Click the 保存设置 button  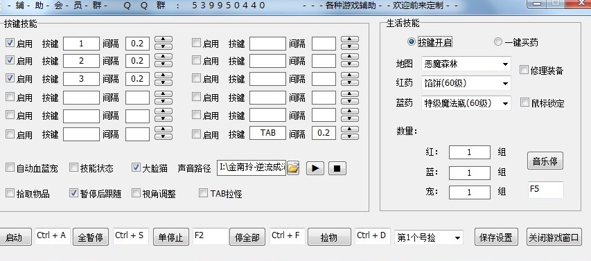[x=496, y=237]
